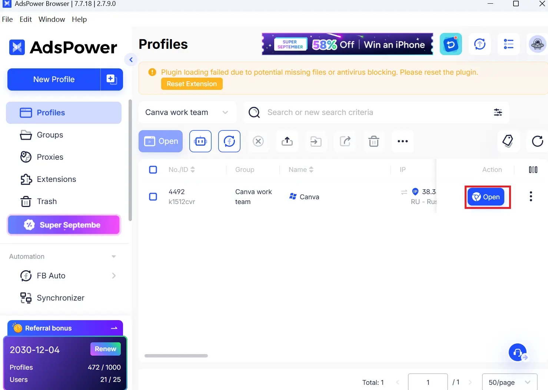Select Proxies in the left sidebar

click(50, 157)
